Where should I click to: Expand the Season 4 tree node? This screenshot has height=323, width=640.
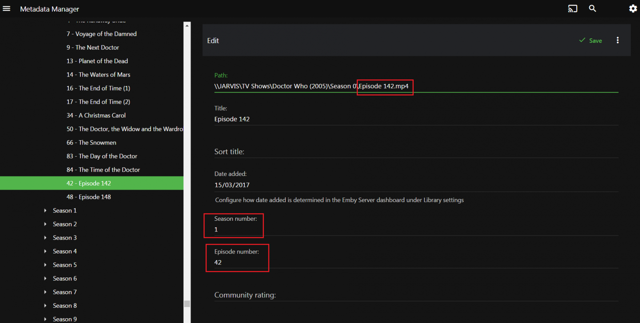point(45,251)
